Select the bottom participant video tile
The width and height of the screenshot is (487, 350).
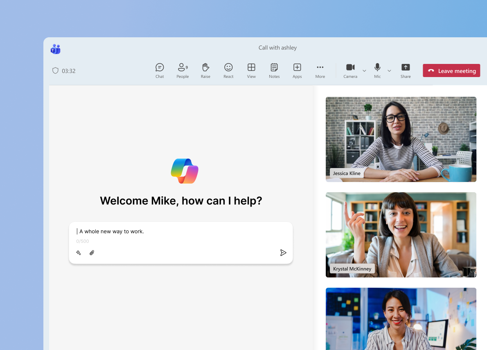[401, 319]
